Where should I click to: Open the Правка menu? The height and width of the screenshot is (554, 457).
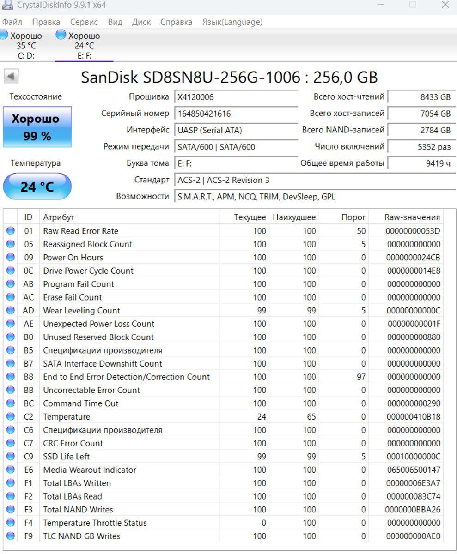(46, 22)
